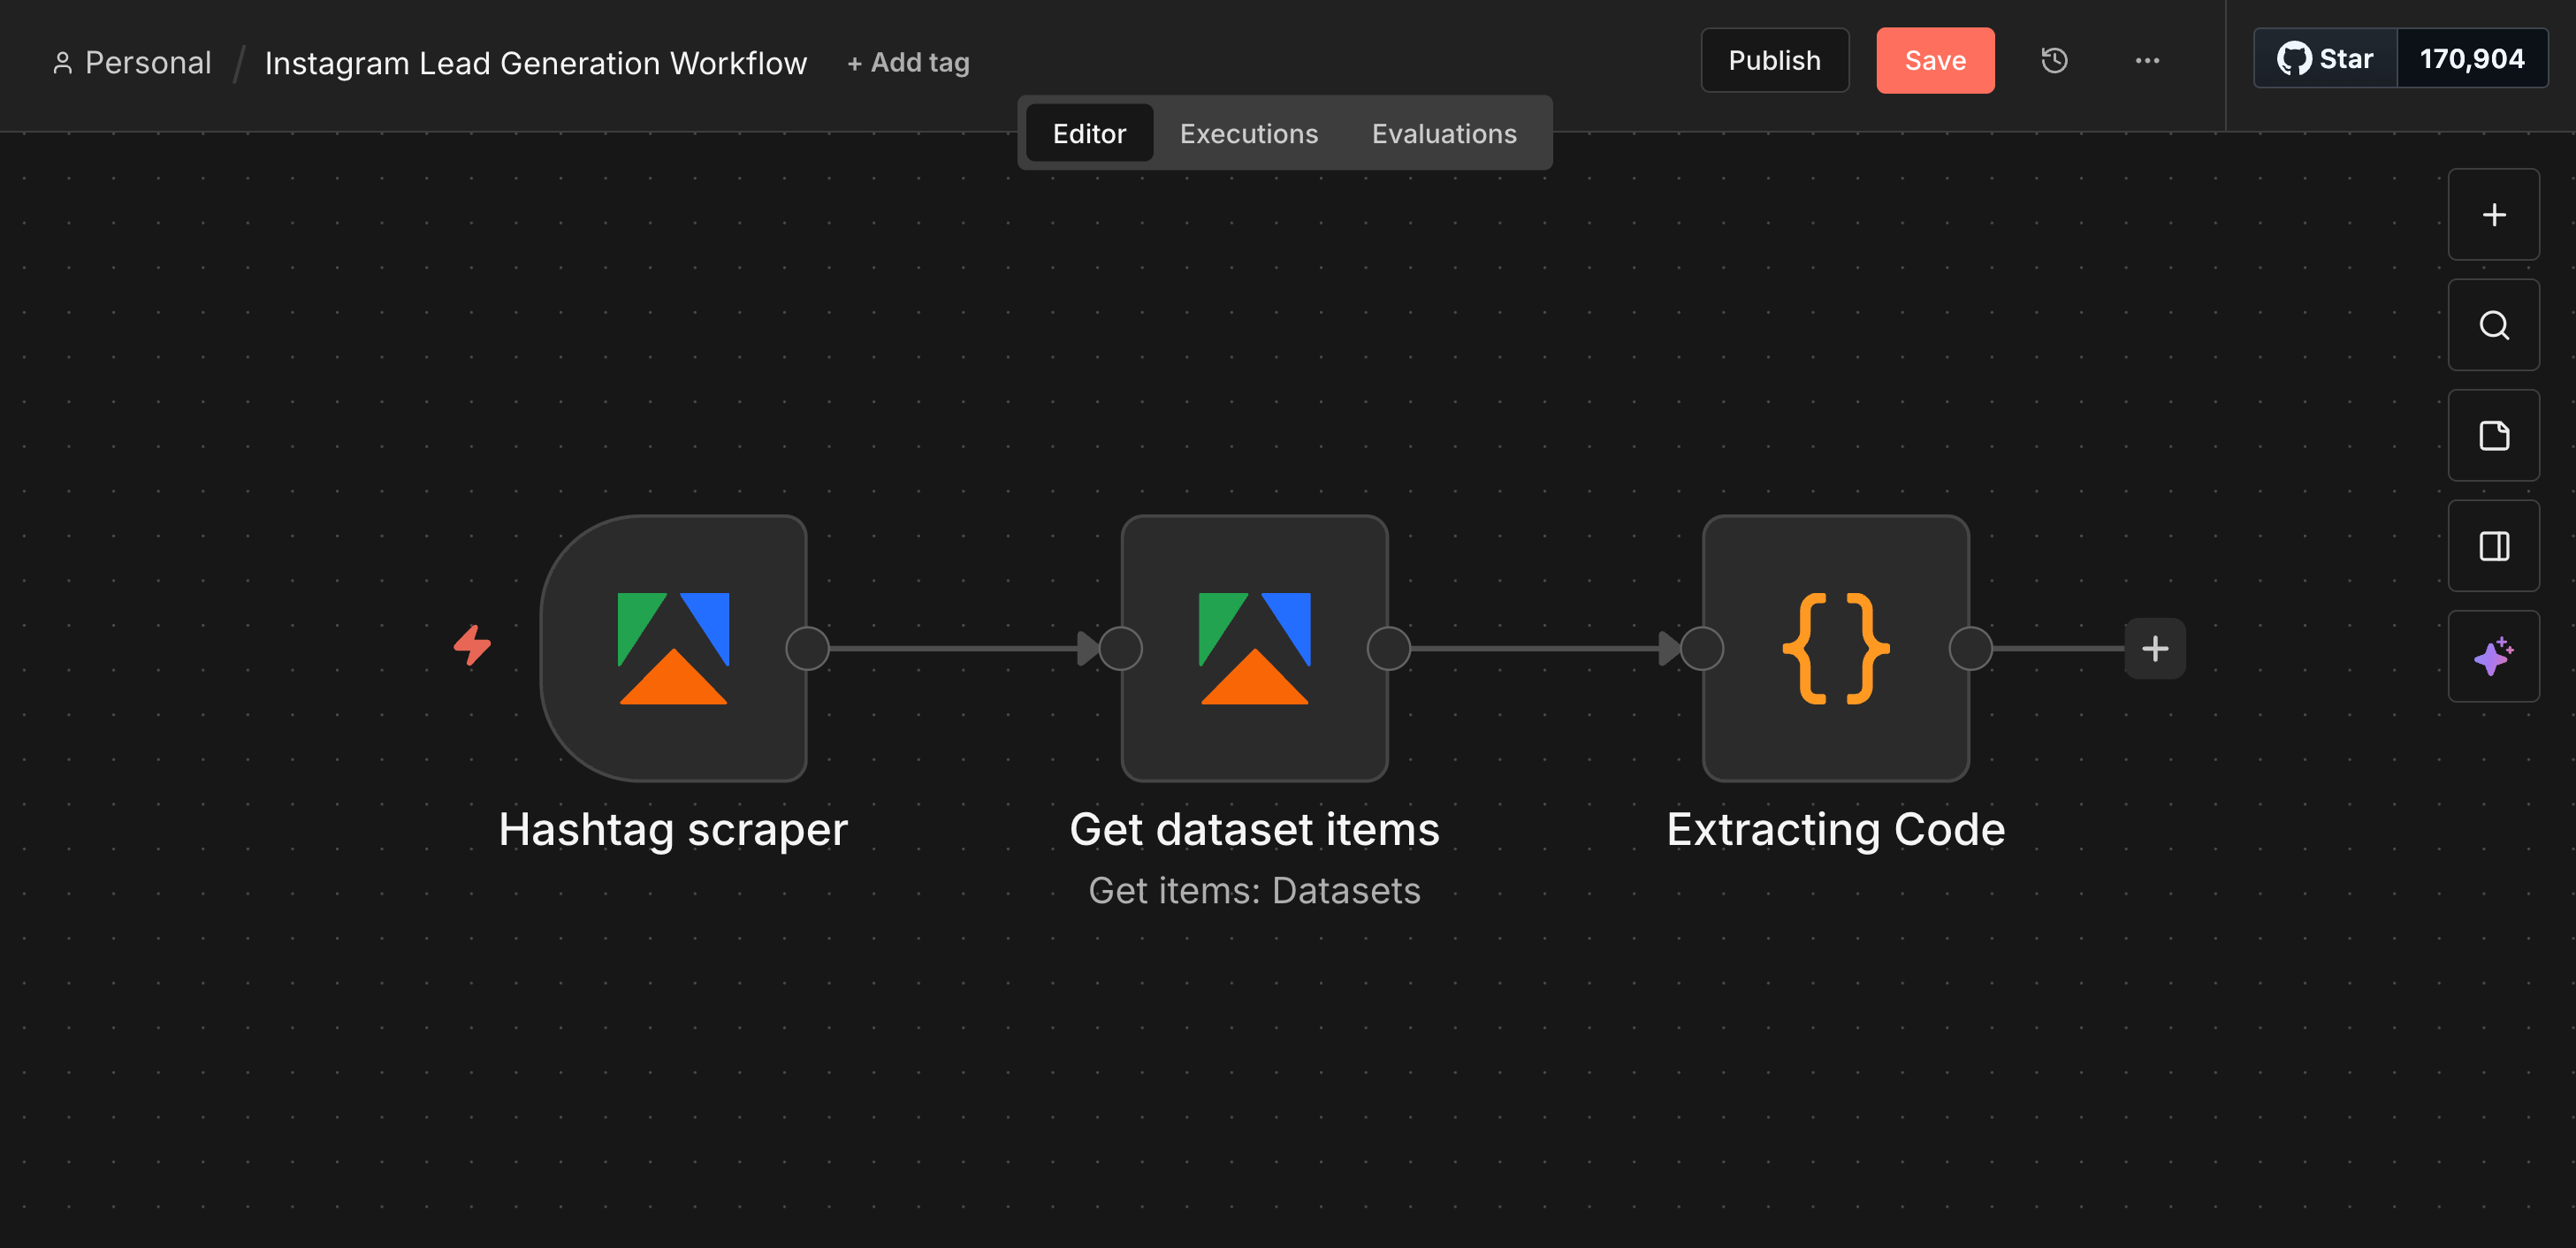Screen dimensions: 2576x1248
Task: Publish the workflow
Action: tap(1775, 60)
